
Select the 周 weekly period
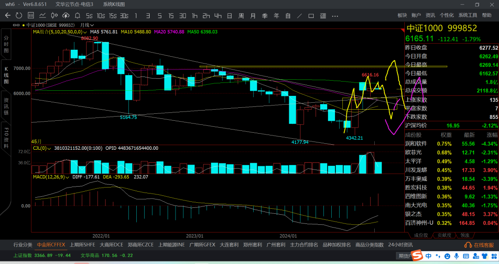click(241, 16)
